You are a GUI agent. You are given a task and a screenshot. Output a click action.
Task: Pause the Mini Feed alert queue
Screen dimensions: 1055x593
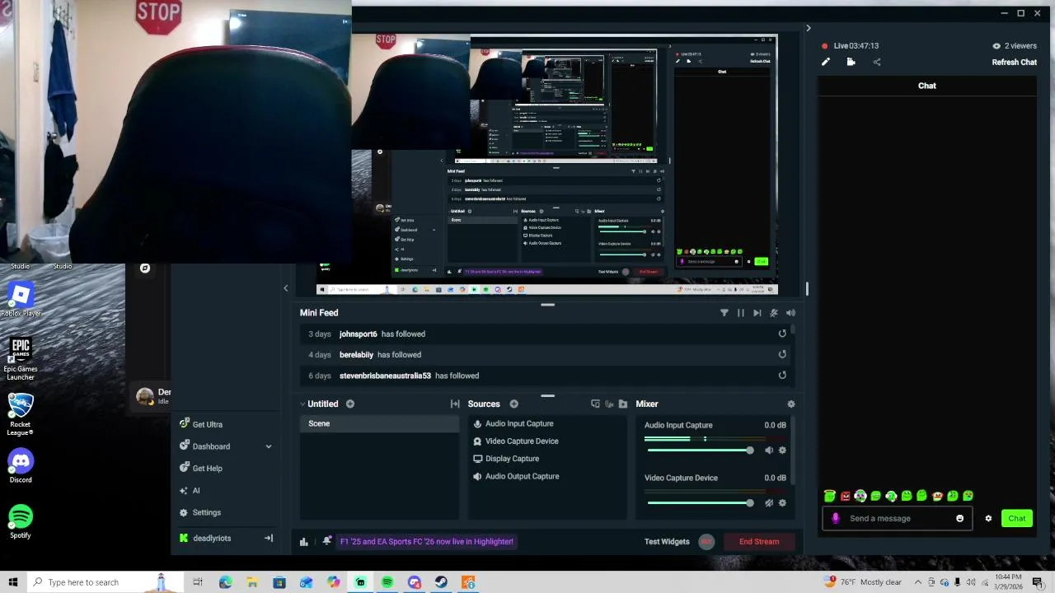point(740,313)
